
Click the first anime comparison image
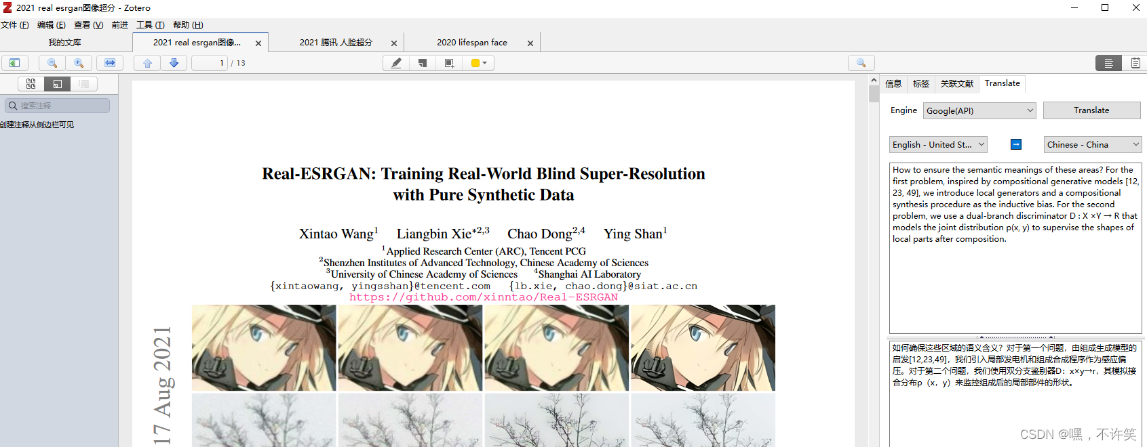click(x=264, y=348)
